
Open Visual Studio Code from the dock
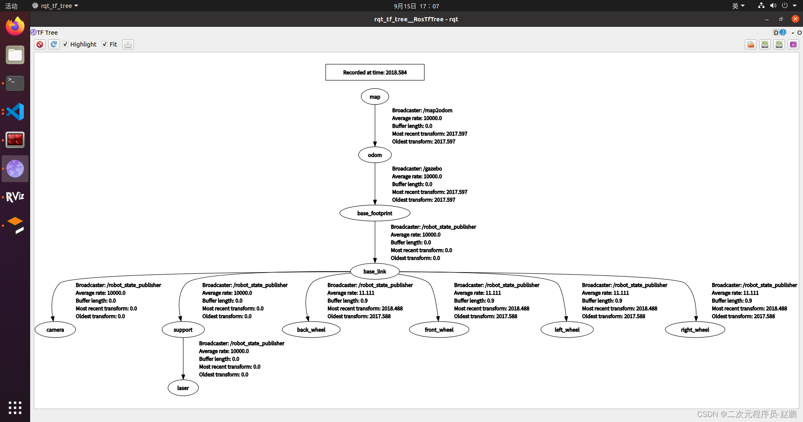(15, 112)
